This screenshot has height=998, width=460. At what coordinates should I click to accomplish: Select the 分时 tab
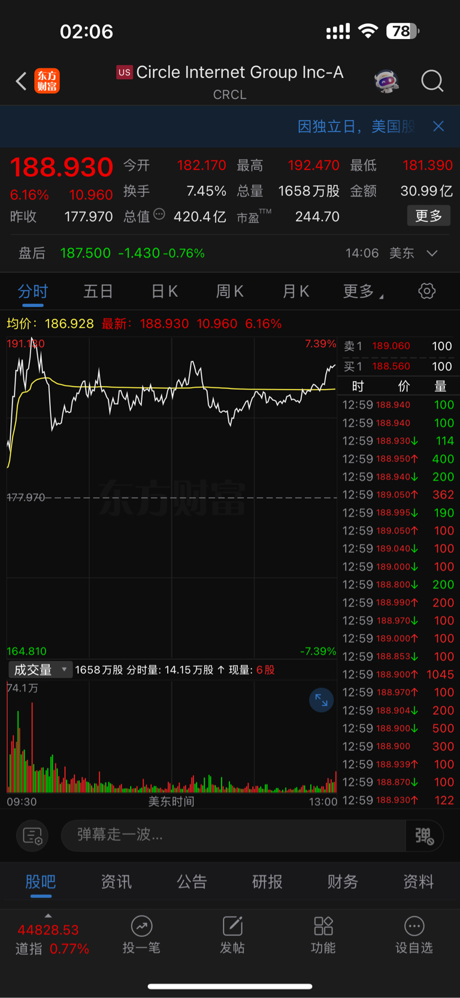[x=33, y=291]
